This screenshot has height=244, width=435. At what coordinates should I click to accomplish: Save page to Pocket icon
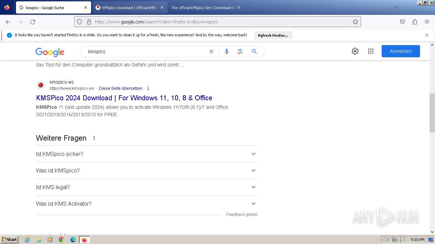[x=402, y=22]
